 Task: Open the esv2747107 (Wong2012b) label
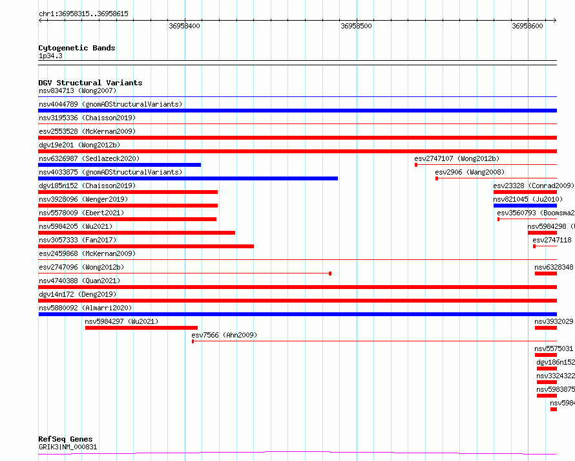(457, 158)
